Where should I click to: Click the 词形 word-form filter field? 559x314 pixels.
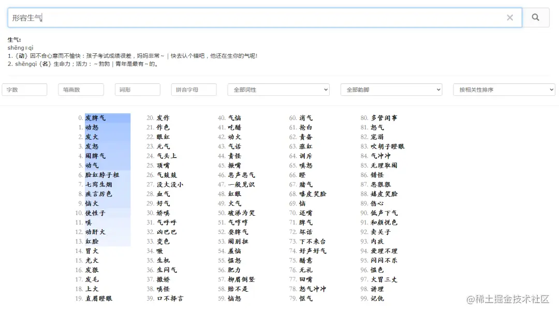137,89
